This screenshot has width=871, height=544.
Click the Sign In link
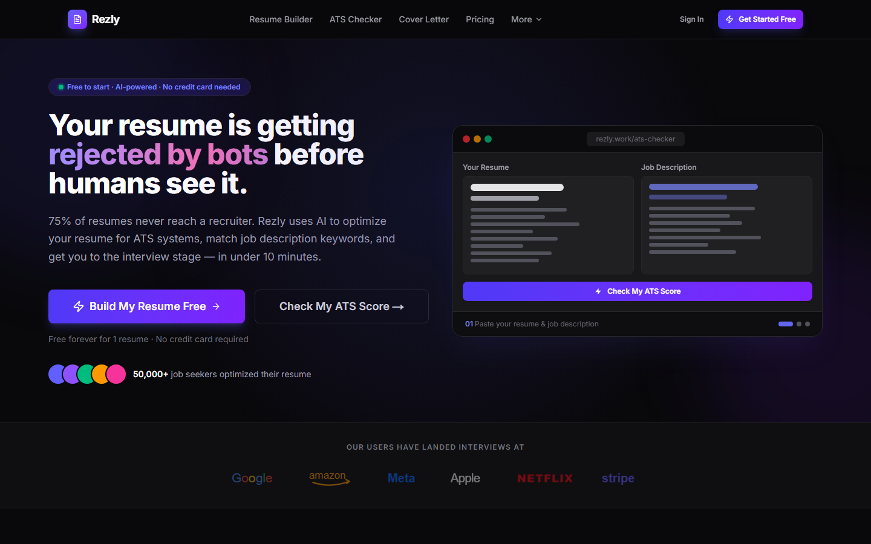coord(691,19)
